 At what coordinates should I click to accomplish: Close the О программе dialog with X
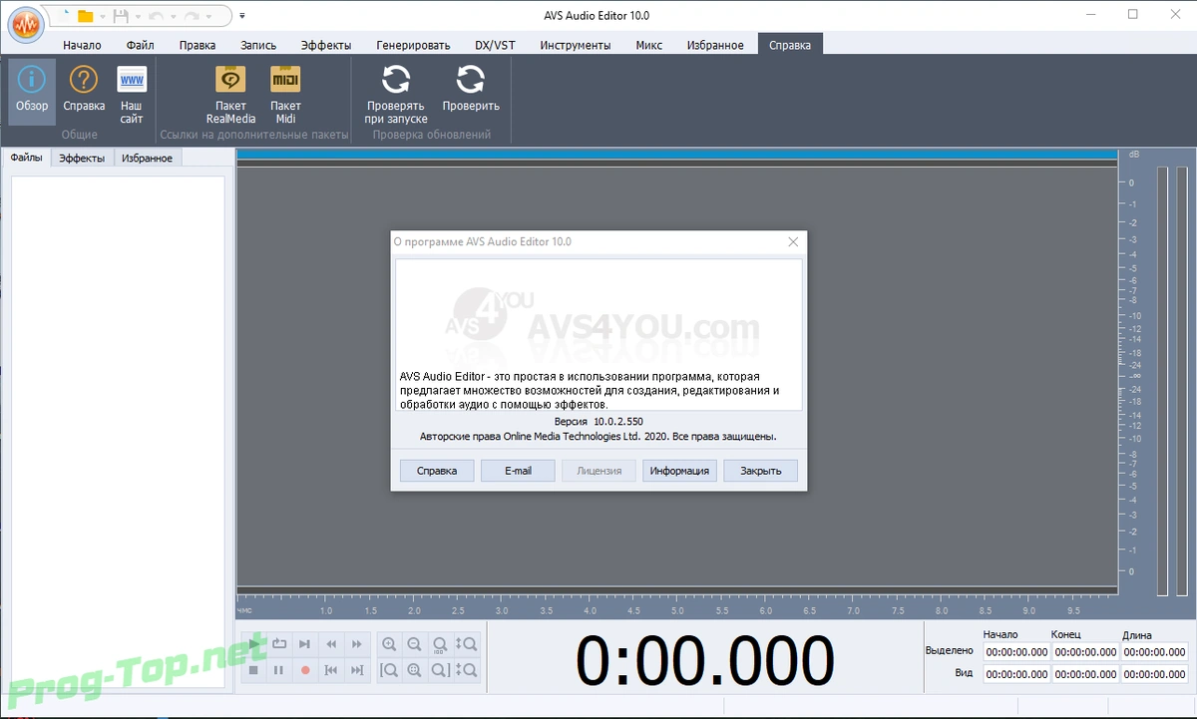click(793, 241)
